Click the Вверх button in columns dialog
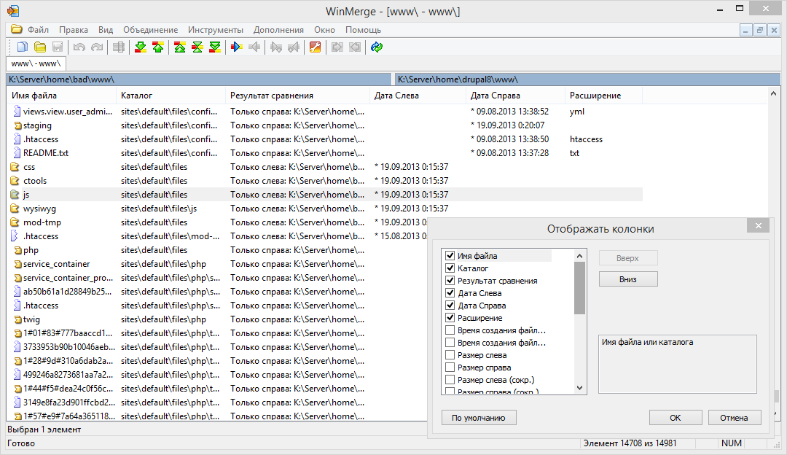The width and height of the screenshot is (787, 455). (x=628, y=258)
